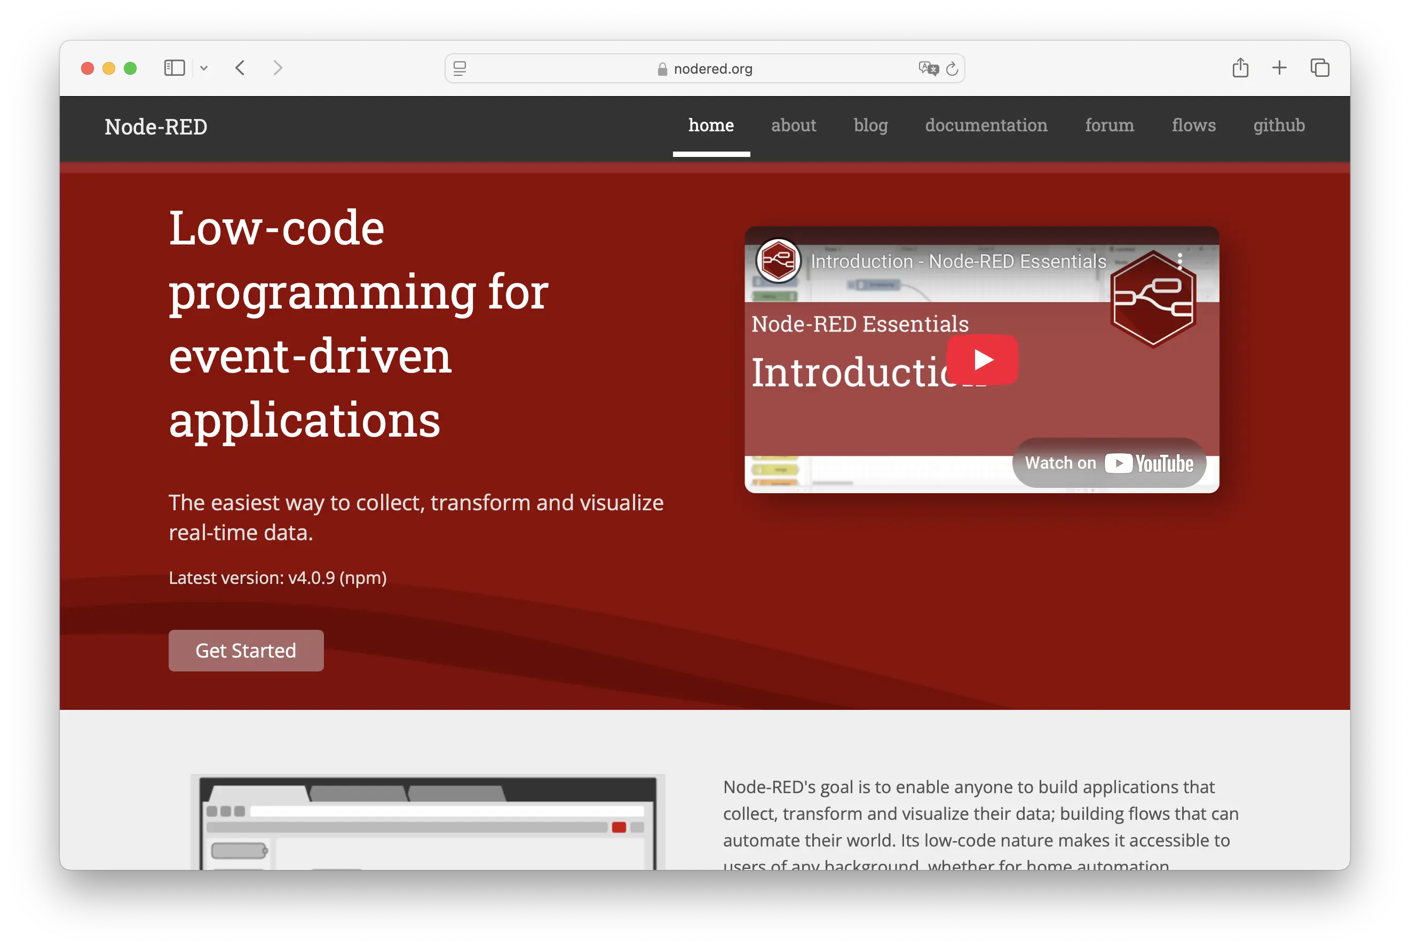Open the forum section from the navigation
This screenshot has height=949, width=1410.
click(x=1109, y=126)
